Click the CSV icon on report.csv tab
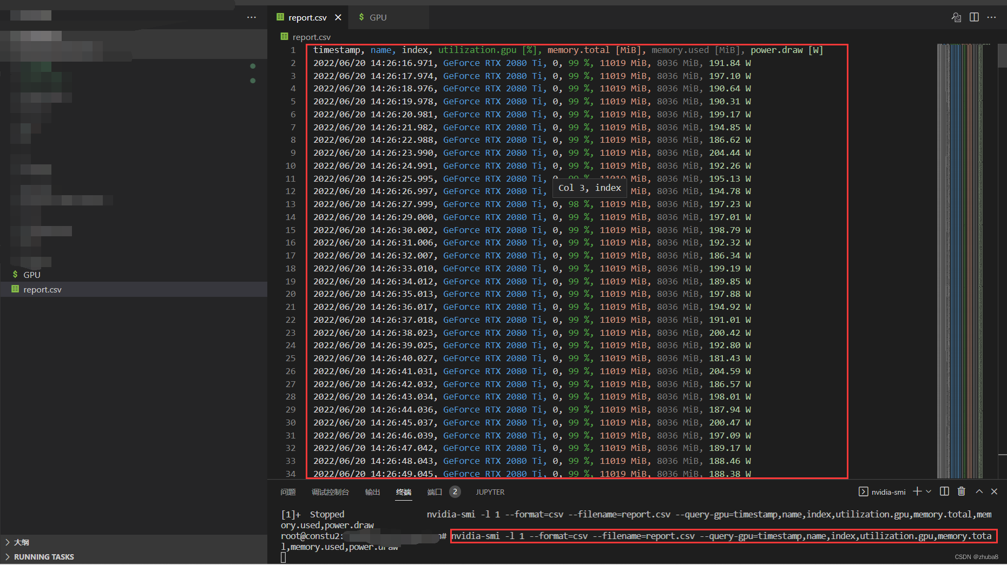 coord(280,17)
